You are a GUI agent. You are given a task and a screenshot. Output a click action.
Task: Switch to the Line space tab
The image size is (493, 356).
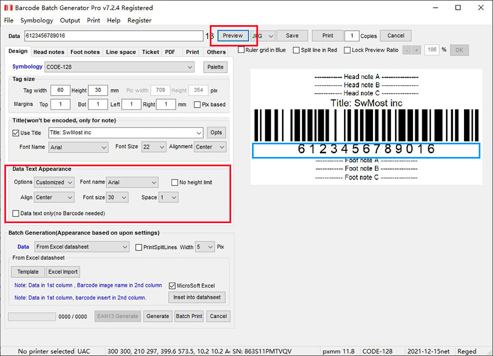[x=121, y=52]
